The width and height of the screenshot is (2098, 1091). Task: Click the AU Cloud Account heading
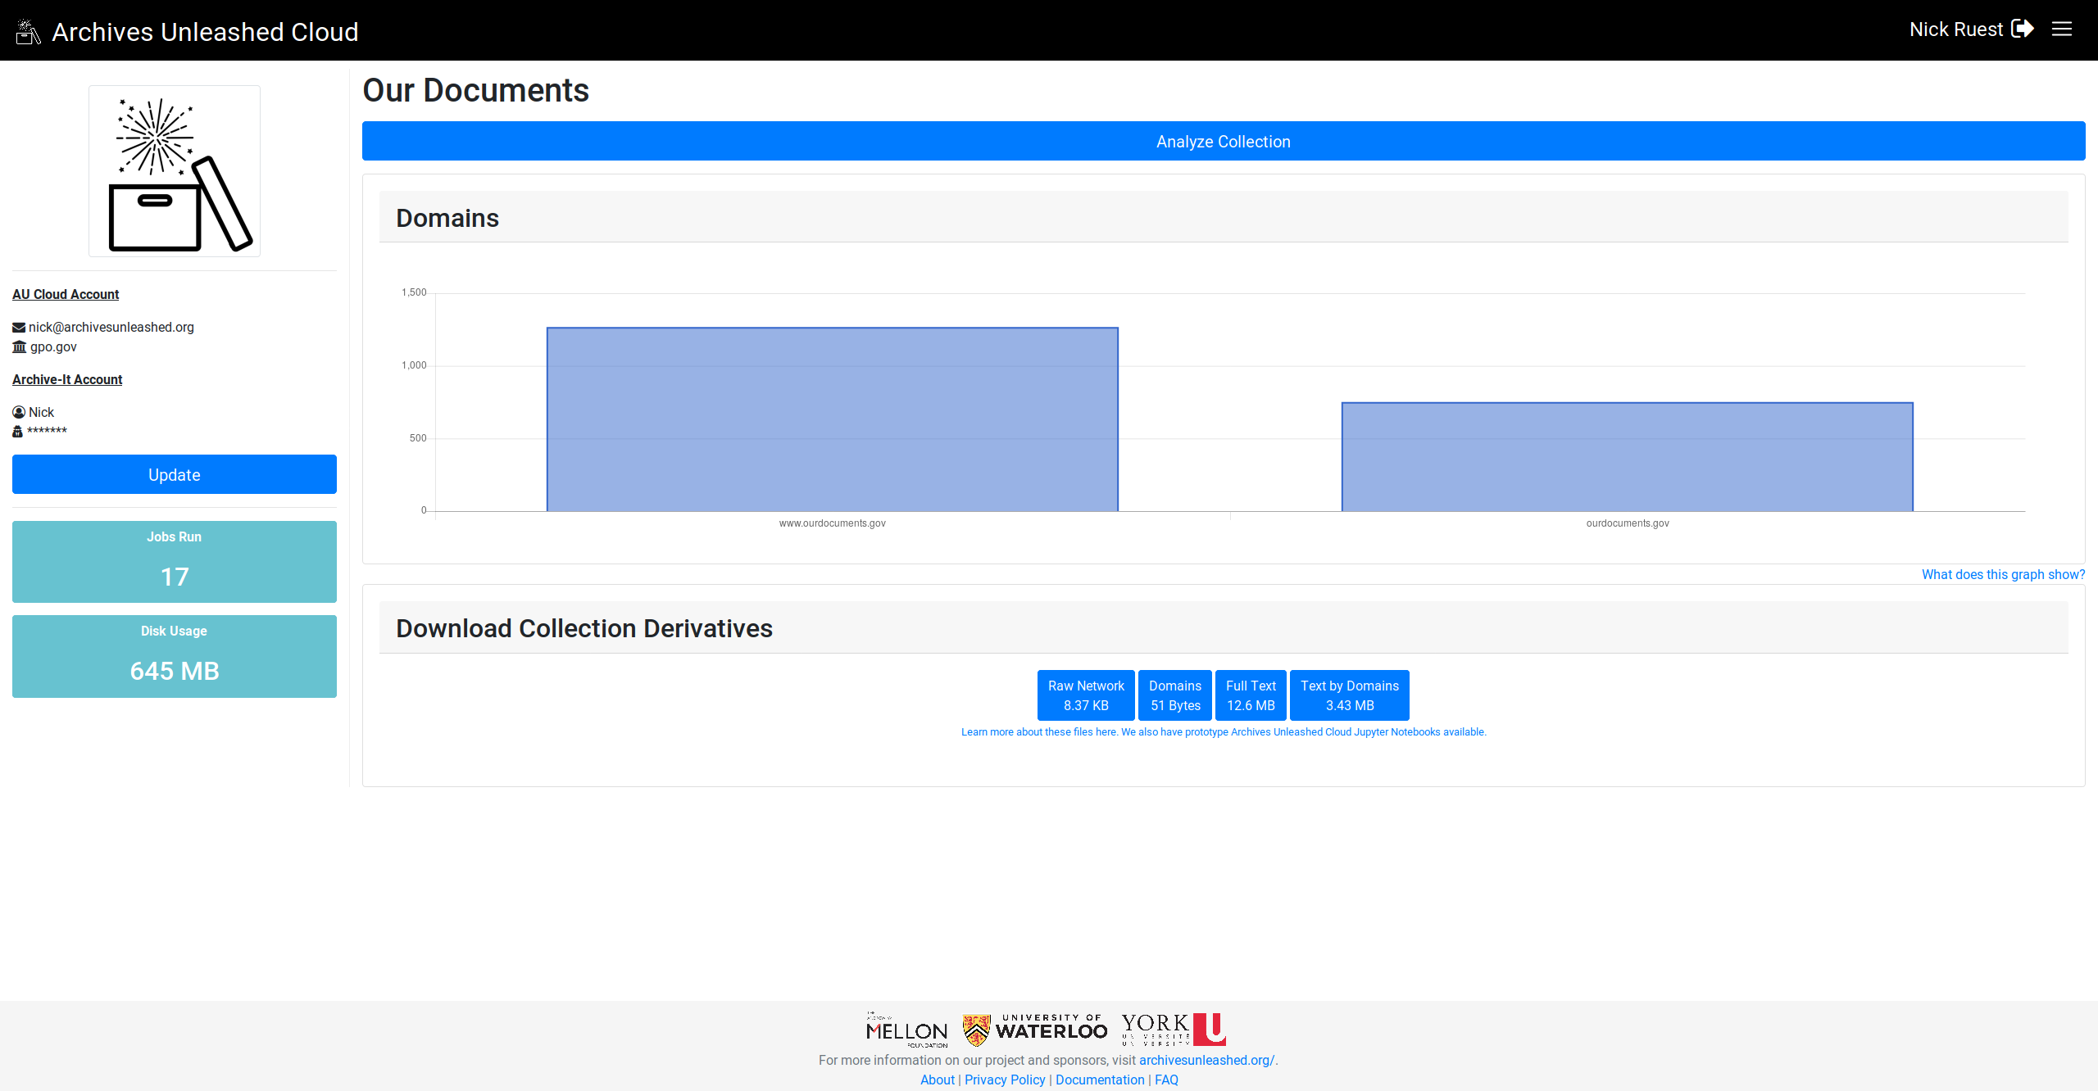[66, 294]
